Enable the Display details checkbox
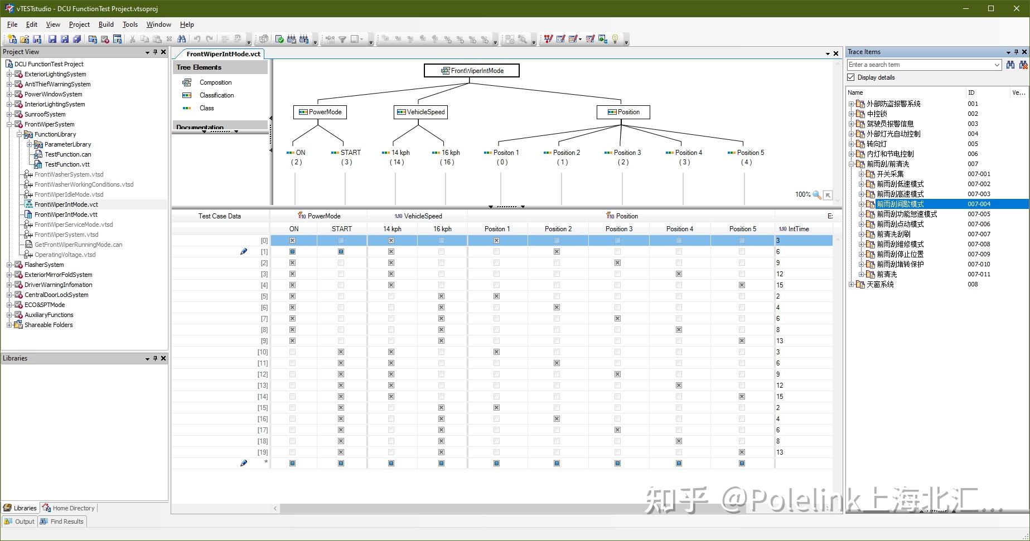This screenshot has width=1030, height=541. pyautogui.click(x=852, y=77)
